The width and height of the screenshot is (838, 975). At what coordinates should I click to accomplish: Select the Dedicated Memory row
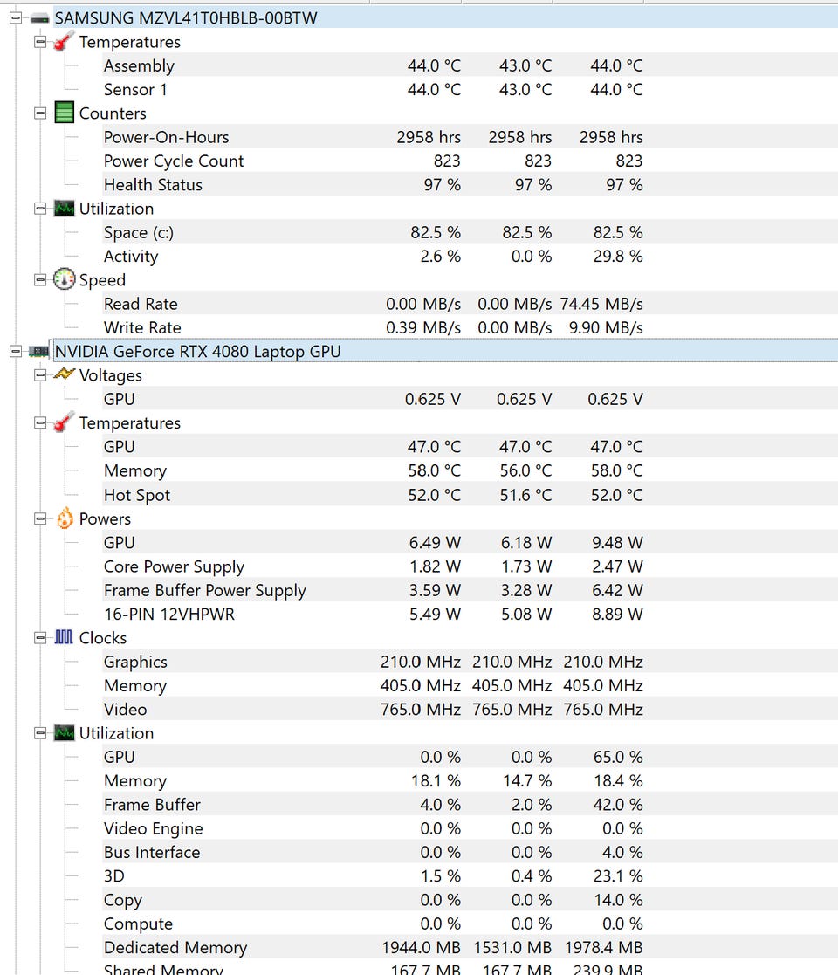click(175, 948)
